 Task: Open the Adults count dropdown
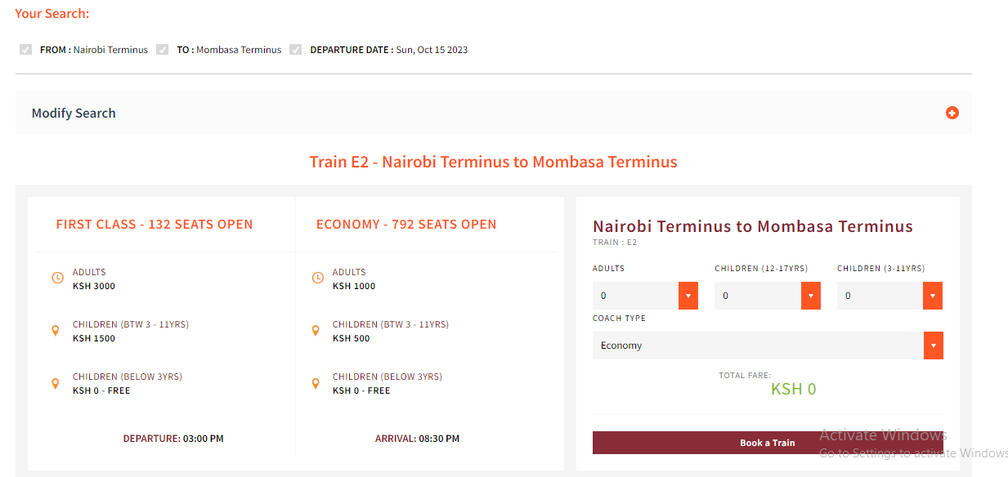point(645,296)
